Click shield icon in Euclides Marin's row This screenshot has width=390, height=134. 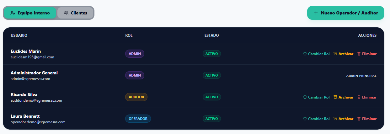coord(305,54)
